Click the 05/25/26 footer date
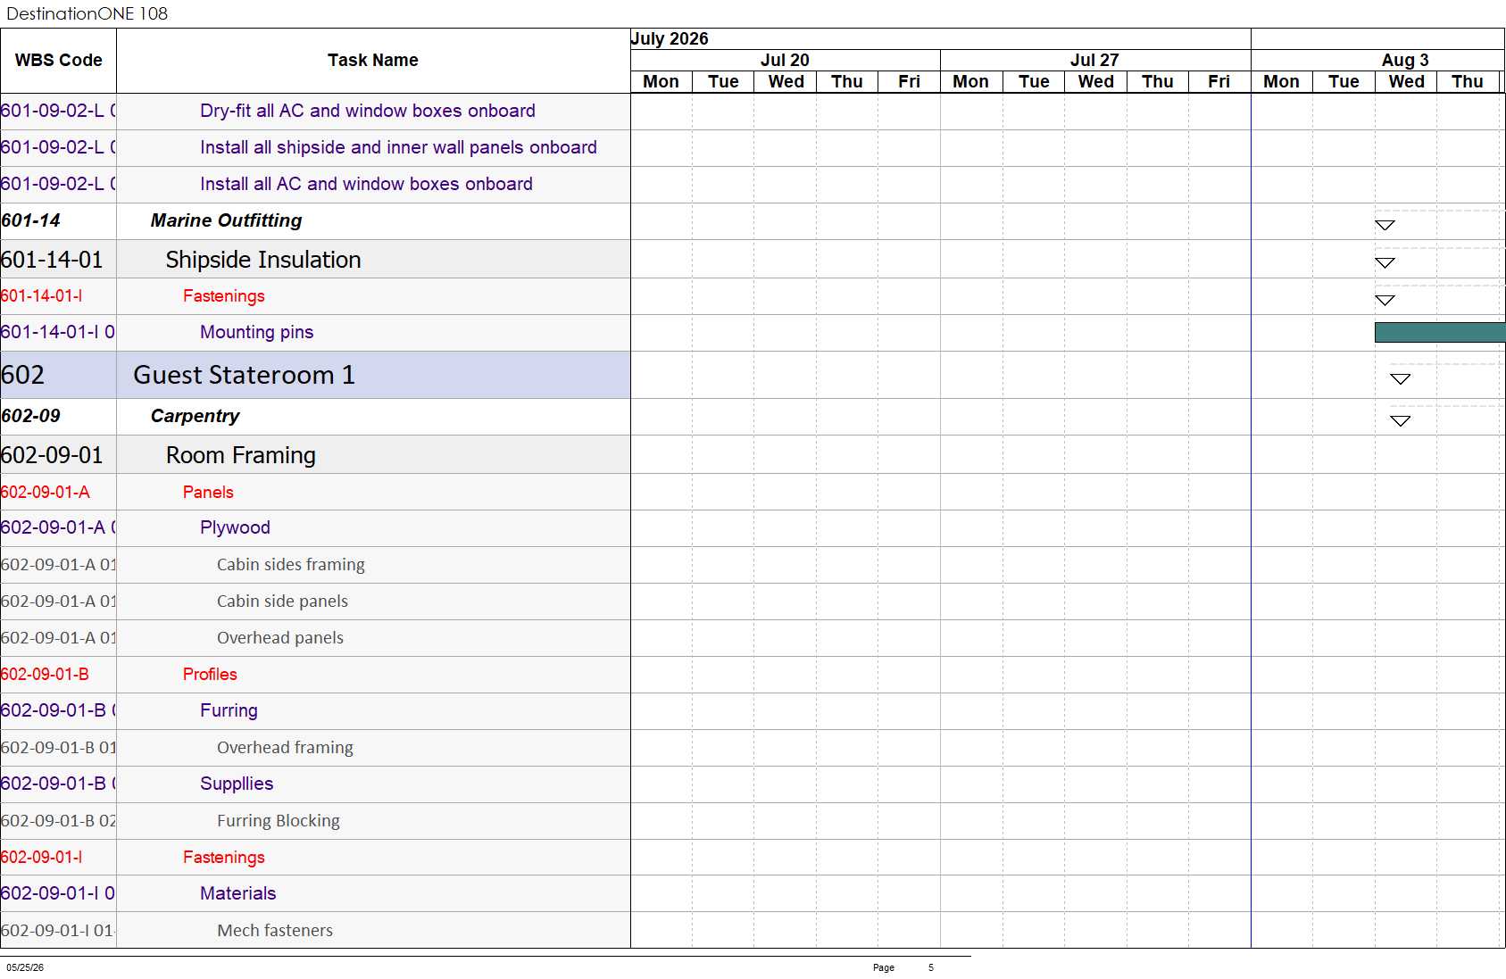Image resolution: width=1506 pixels, height=979 pixels. coord(25,967)
